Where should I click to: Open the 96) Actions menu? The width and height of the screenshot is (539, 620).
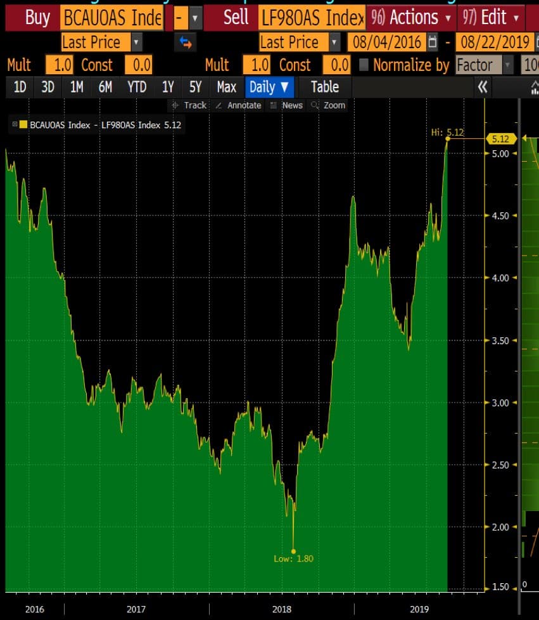410,17
